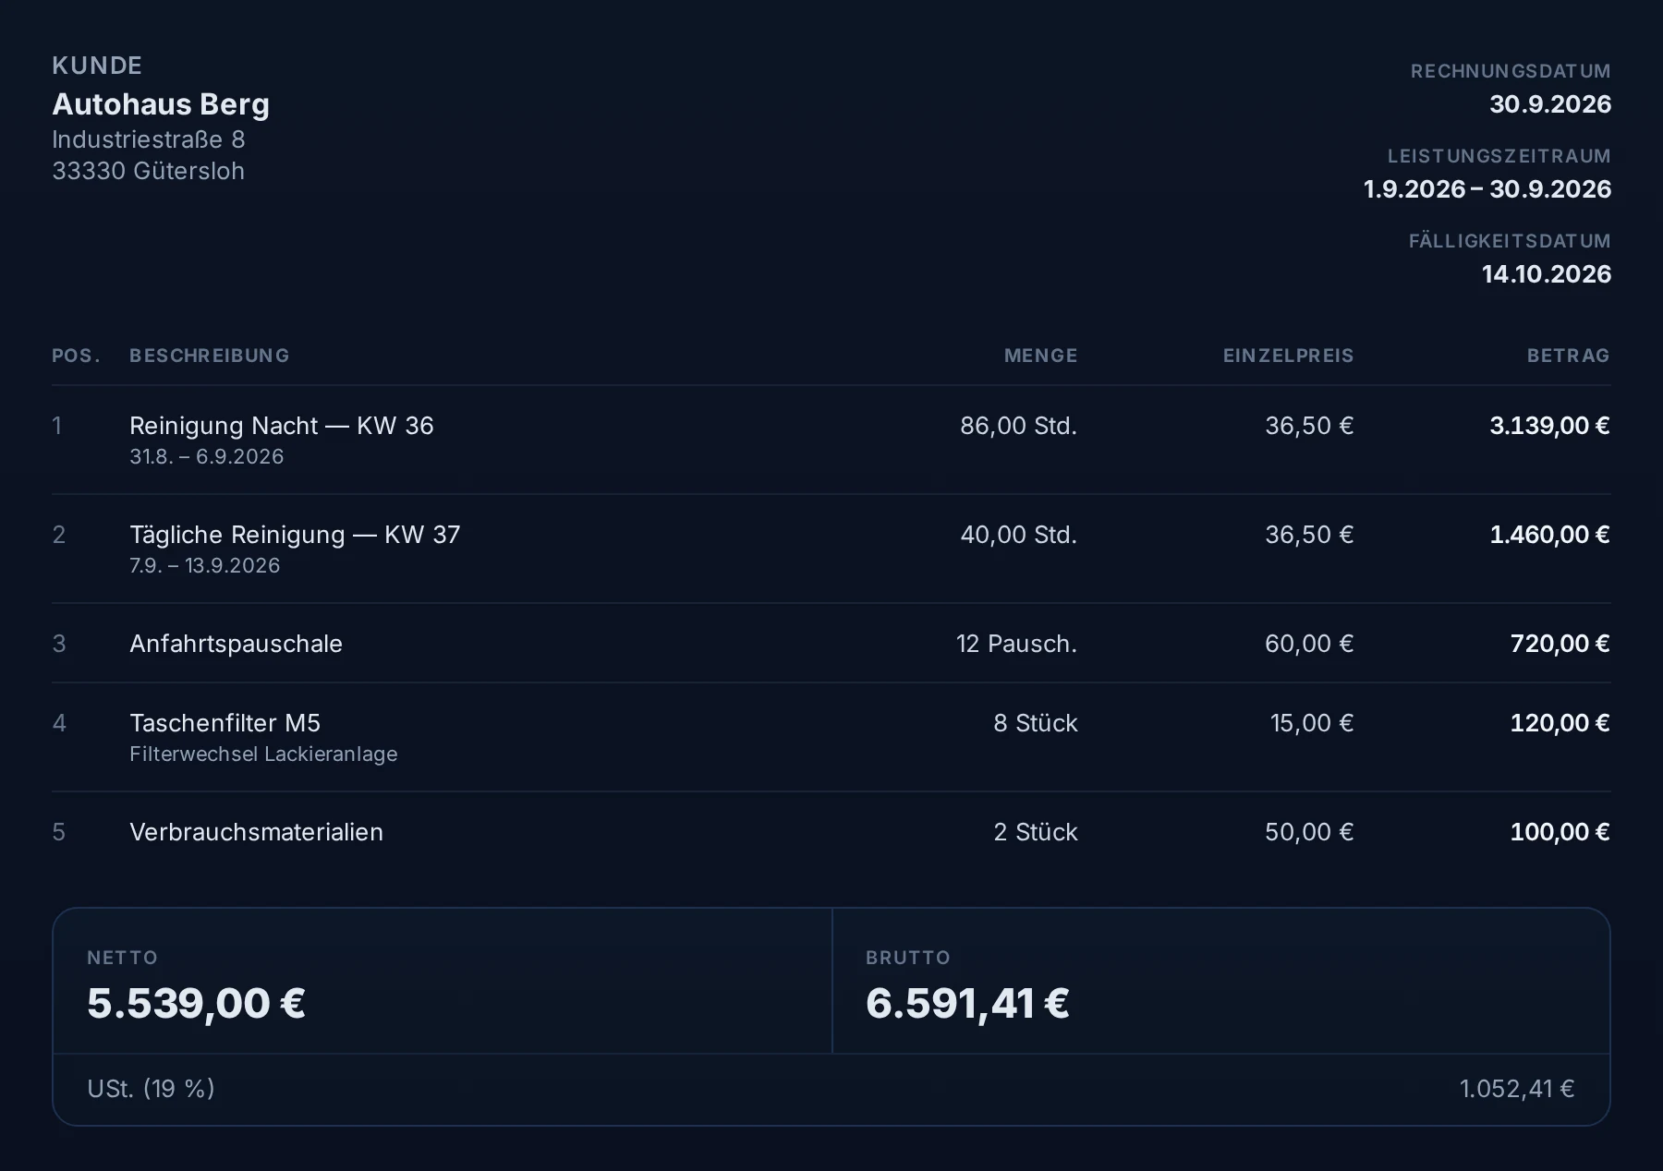Select the amount 1.460,00 €
Screen dimensions: 1663x1171
(1549, 535)
